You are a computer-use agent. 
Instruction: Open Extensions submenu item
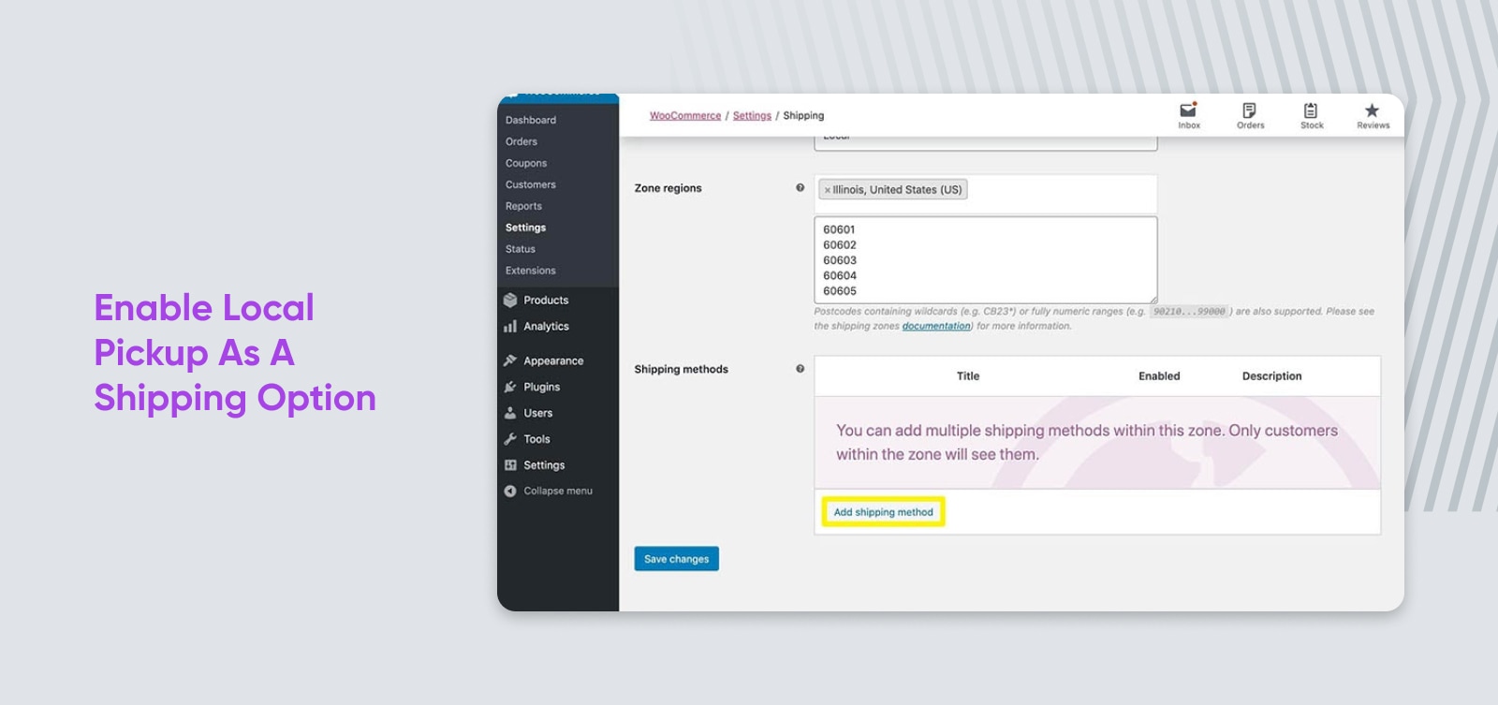coord(531,271)
